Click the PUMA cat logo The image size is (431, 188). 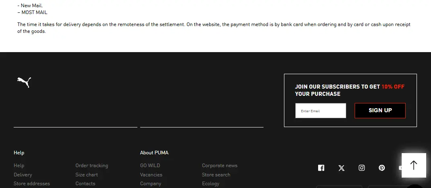click(24, 82)
